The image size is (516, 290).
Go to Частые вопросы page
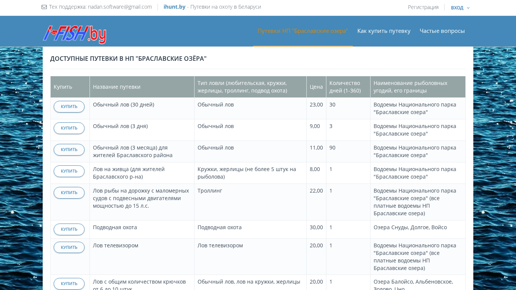[x=442, y=31]
